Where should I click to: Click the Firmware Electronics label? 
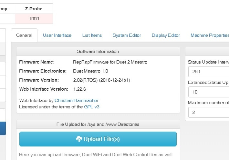tap(43, 71)
